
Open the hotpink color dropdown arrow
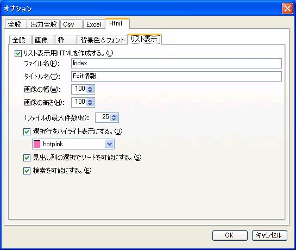point(109,144)
